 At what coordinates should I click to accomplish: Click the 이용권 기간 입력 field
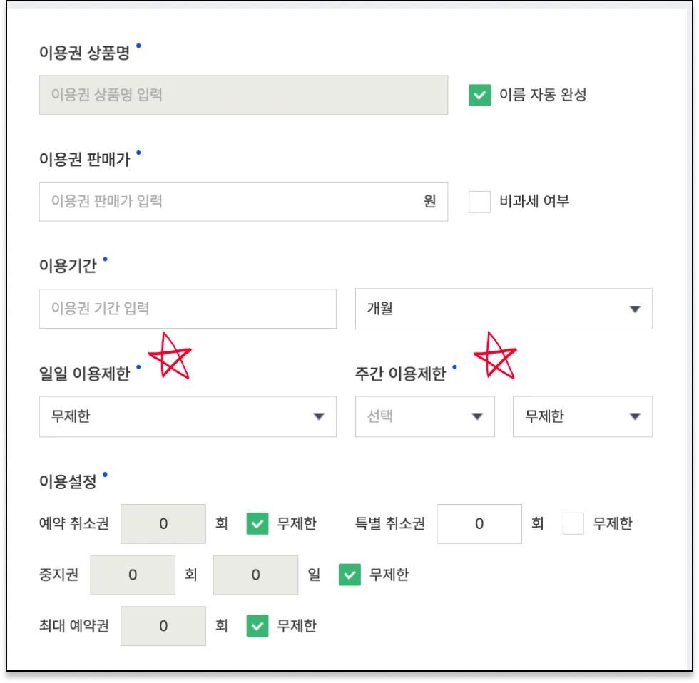[x=188, y=309]
